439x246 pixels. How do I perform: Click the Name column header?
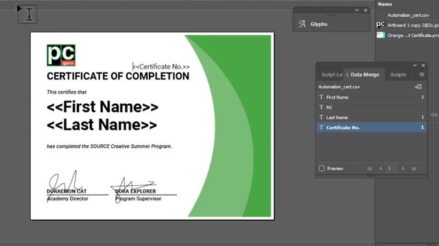click(385, 4)
